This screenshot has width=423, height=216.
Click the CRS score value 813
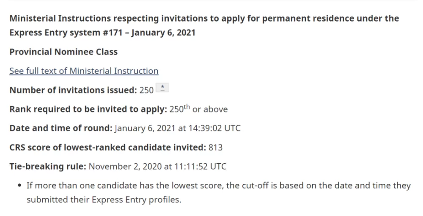pos(215,147)
